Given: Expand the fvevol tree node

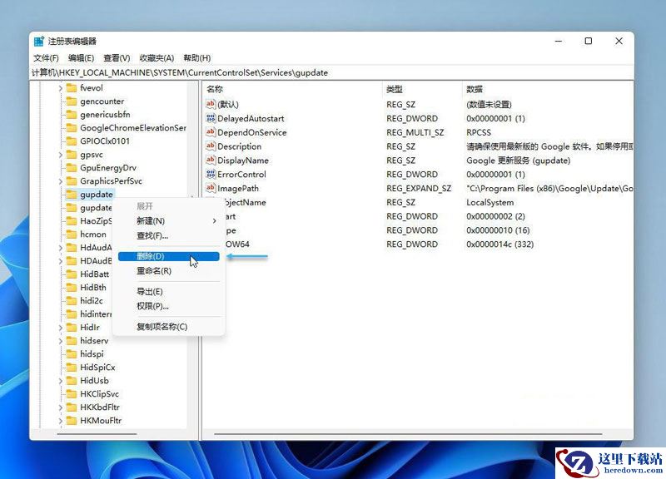Looking at the screenshot, I should pos(60,88).
